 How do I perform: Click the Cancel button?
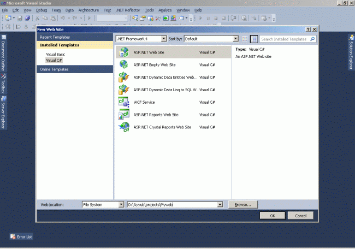(x=301, y=216)
